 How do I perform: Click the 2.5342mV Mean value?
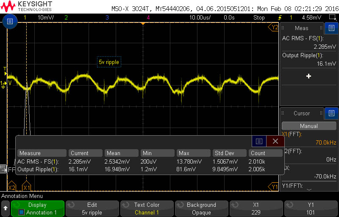pos(117,161)
